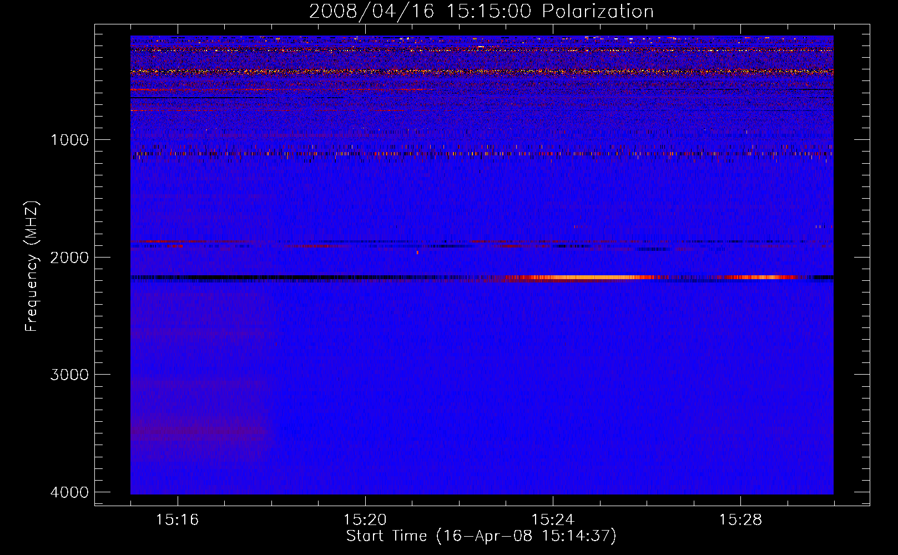898x555 pixels.
Task: Click the 15:28 time tick label
Action: (x=740, y=520)
